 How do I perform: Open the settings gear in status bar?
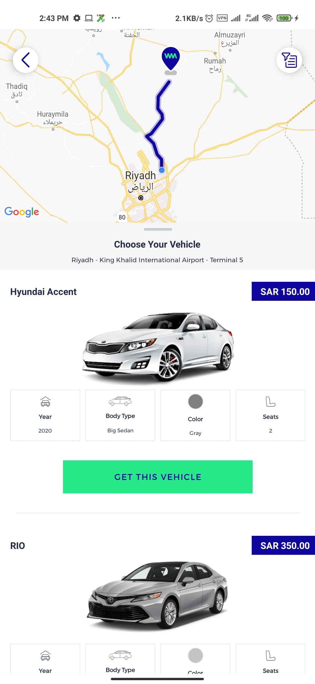tap(77, 18)
